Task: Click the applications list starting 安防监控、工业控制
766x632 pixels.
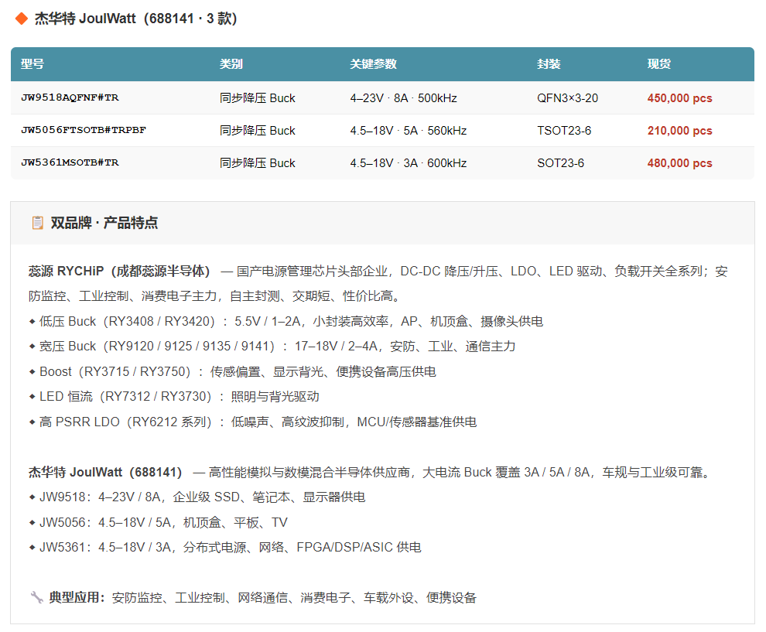Action: [294, 598]
